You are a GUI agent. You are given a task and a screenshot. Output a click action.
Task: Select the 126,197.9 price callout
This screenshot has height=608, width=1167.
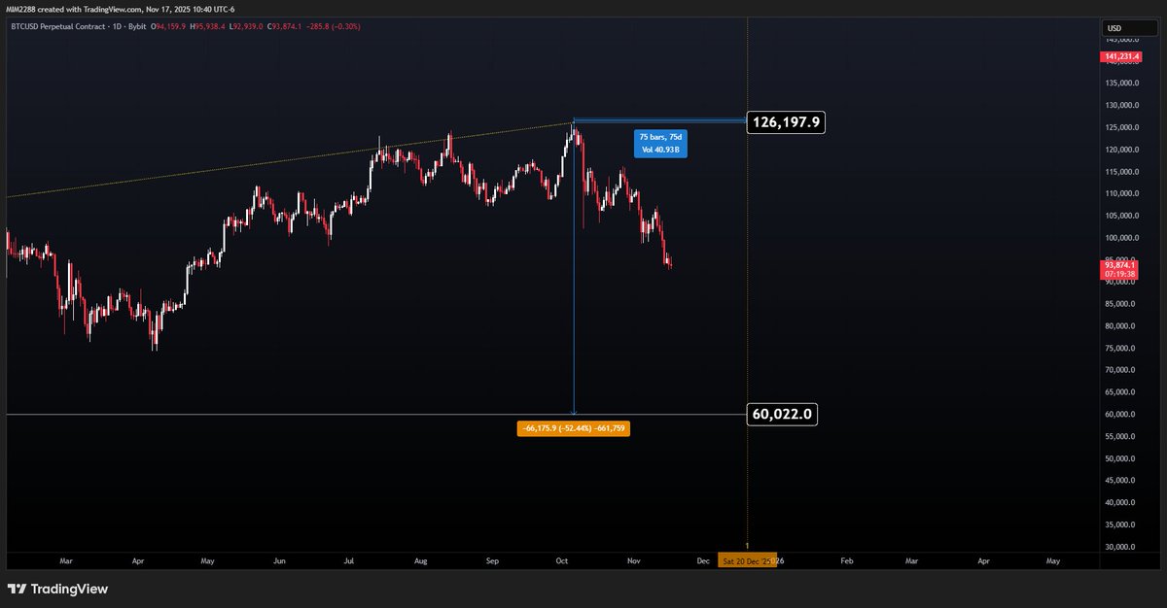[786, 122]
